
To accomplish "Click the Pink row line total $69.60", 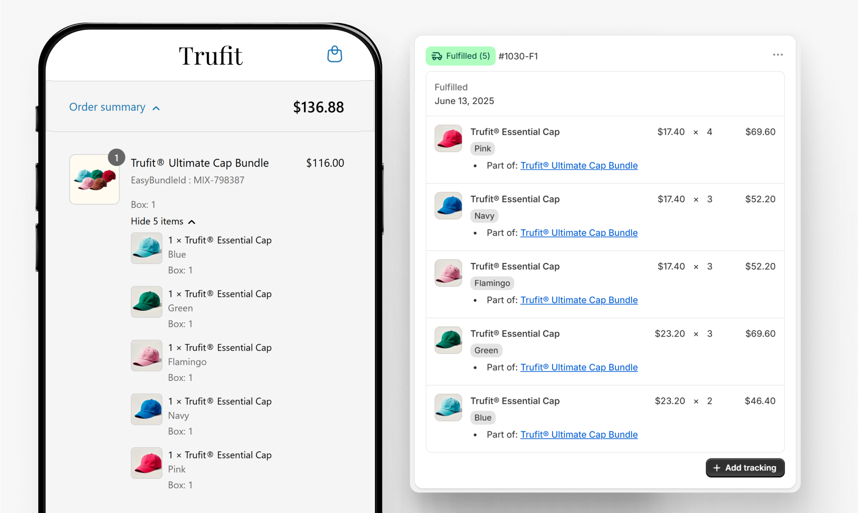I will pyautogui.click(x=760, y=132).
